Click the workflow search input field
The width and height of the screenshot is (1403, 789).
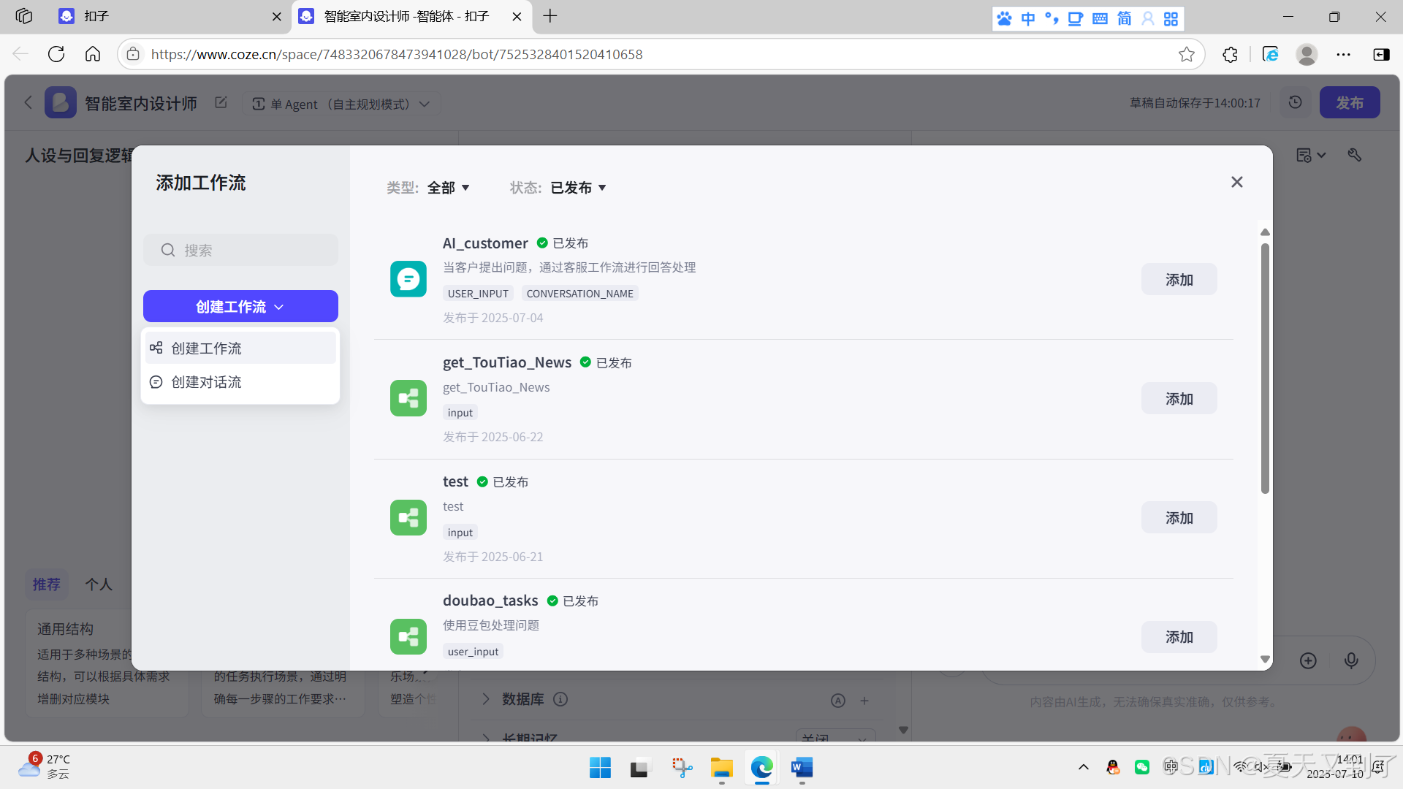(x=240, y=249)
